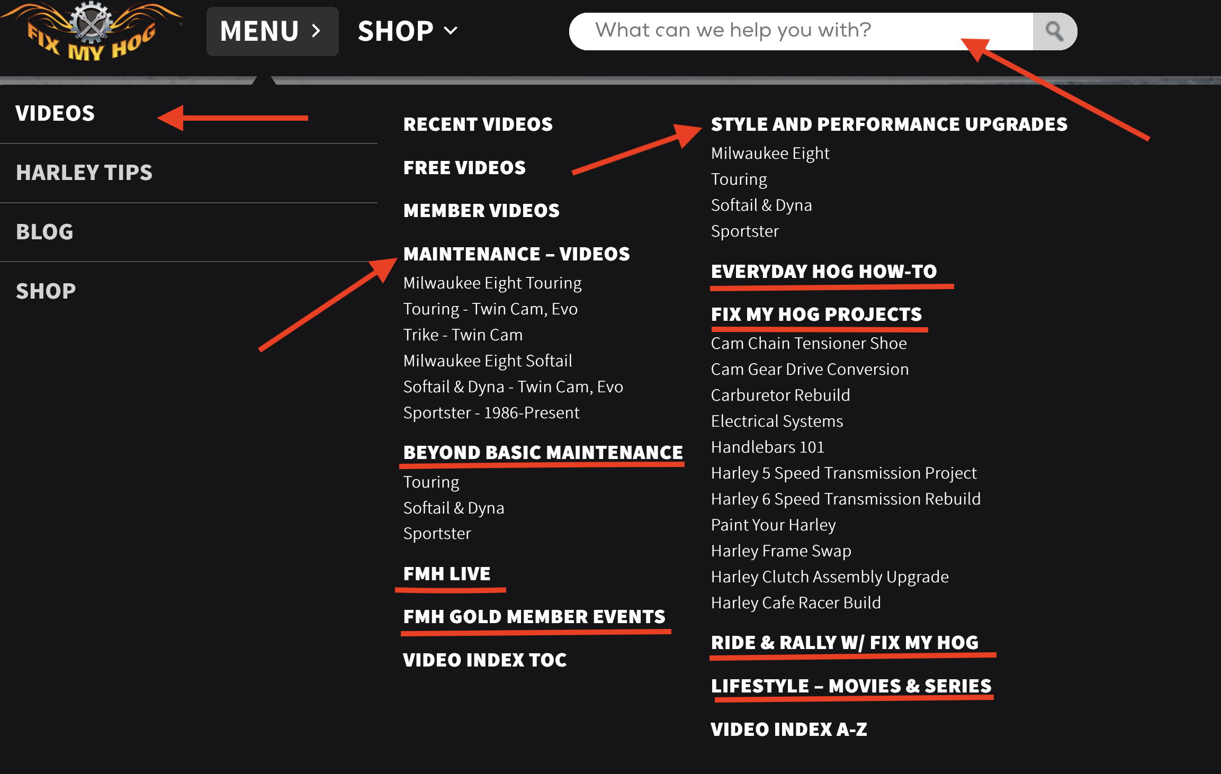Select RECENT VIDEOS menu item

pyautogui.click(x=478, y=124)
